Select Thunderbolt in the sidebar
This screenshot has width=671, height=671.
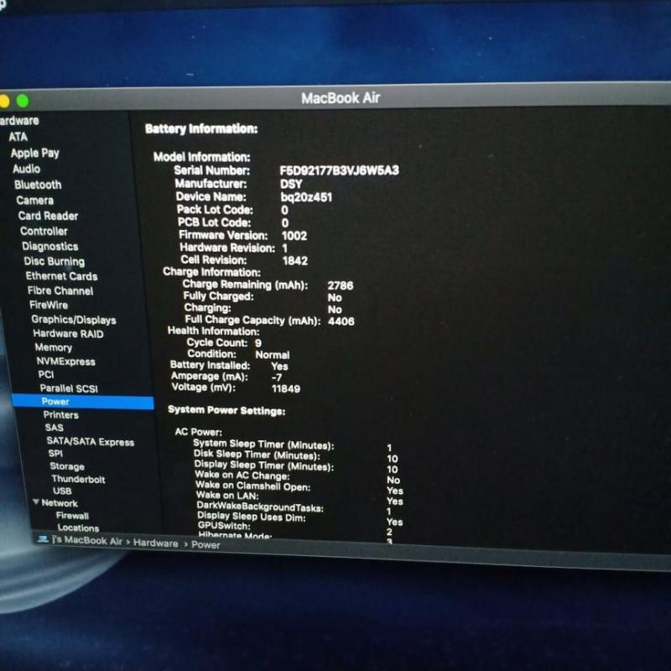pyautogui.click(x=78, y=479)
